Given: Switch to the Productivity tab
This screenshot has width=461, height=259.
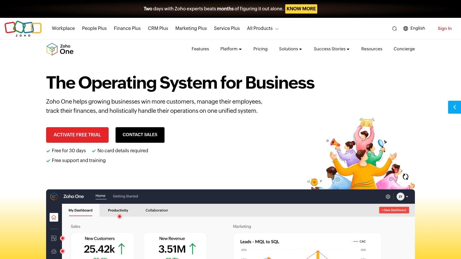Looking at the screenshot, I should point(118,210).
